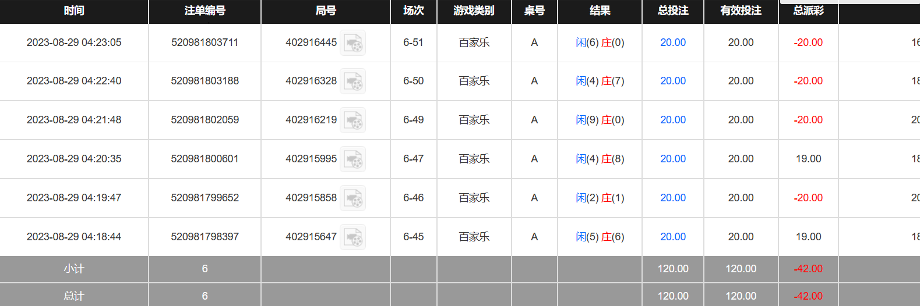Image resolution: width=920 pixels, height=306 pixels.
Task: Click session 6-46 cell
Action: pyautogui.click(x=414, y=198)
